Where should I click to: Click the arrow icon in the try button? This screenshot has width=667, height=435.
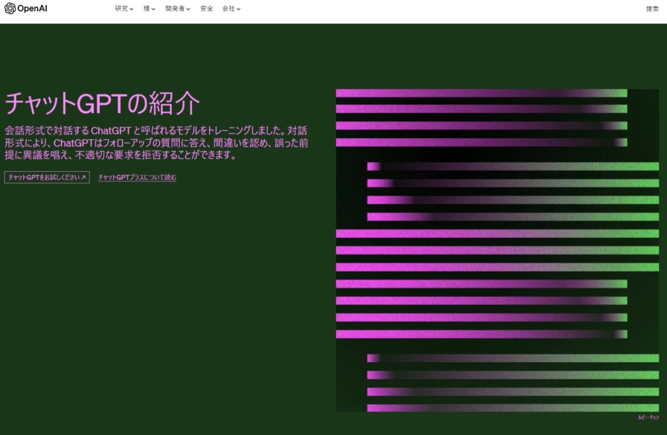[x=83, y=178]
